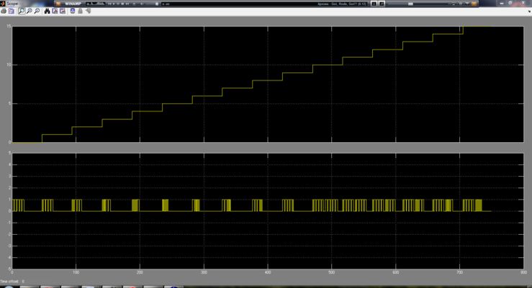Select the Zoom tool in Scope toolbar
The height and width of the screenshot is (288, 532).
(x=22, y=11)
